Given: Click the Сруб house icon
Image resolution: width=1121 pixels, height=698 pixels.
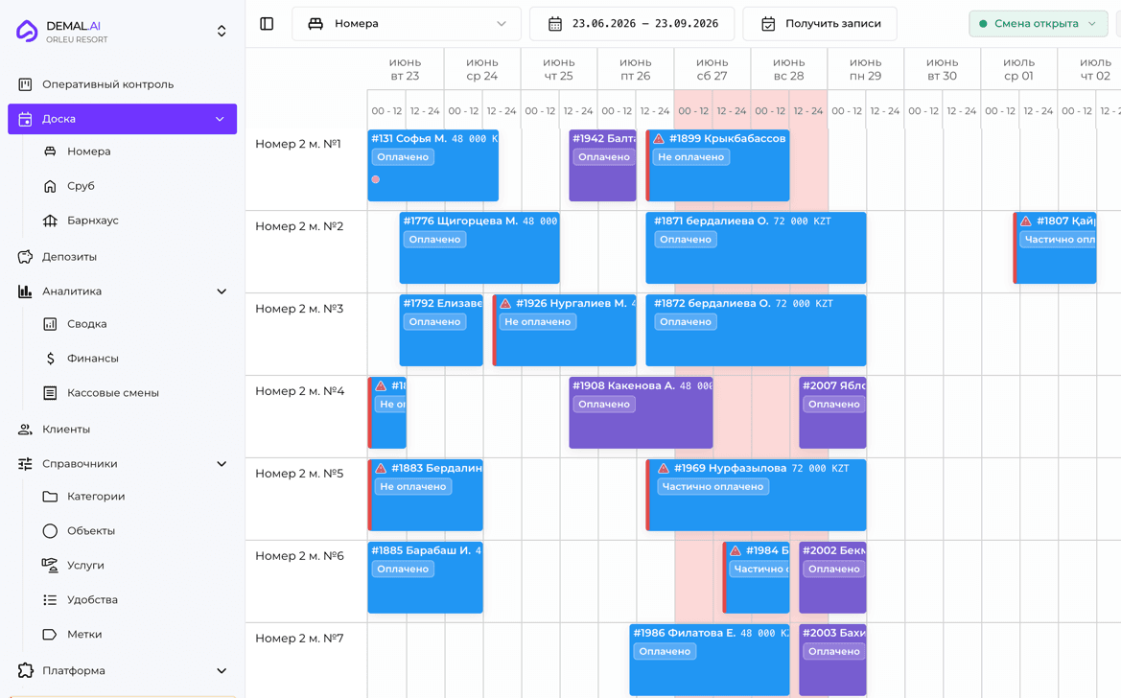Looking at the screenshot, I should pyautogui.click(x=50, y=186).
